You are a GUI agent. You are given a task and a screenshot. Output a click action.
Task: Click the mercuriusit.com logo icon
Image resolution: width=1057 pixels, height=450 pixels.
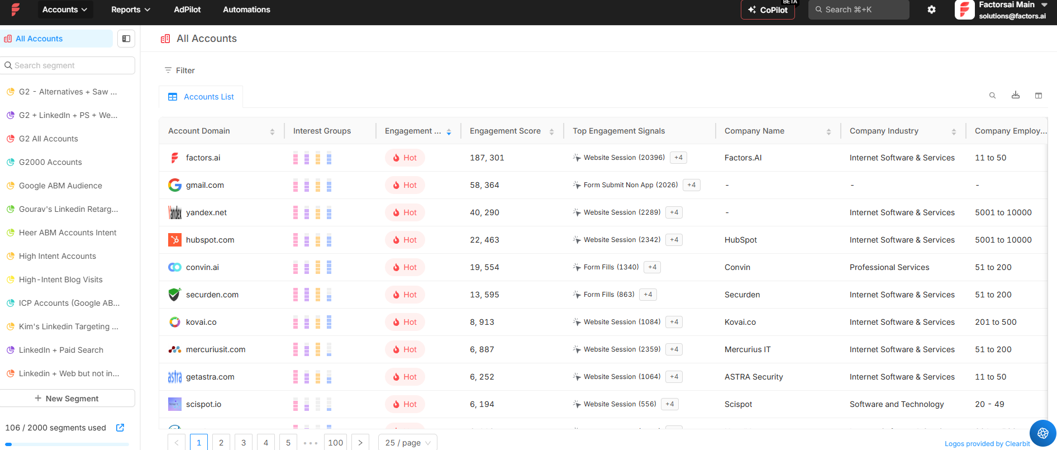[x=175, y=349]
